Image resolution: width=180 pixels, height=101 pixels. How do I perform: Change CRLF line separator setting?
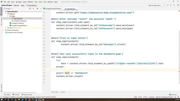coord(140,97)
